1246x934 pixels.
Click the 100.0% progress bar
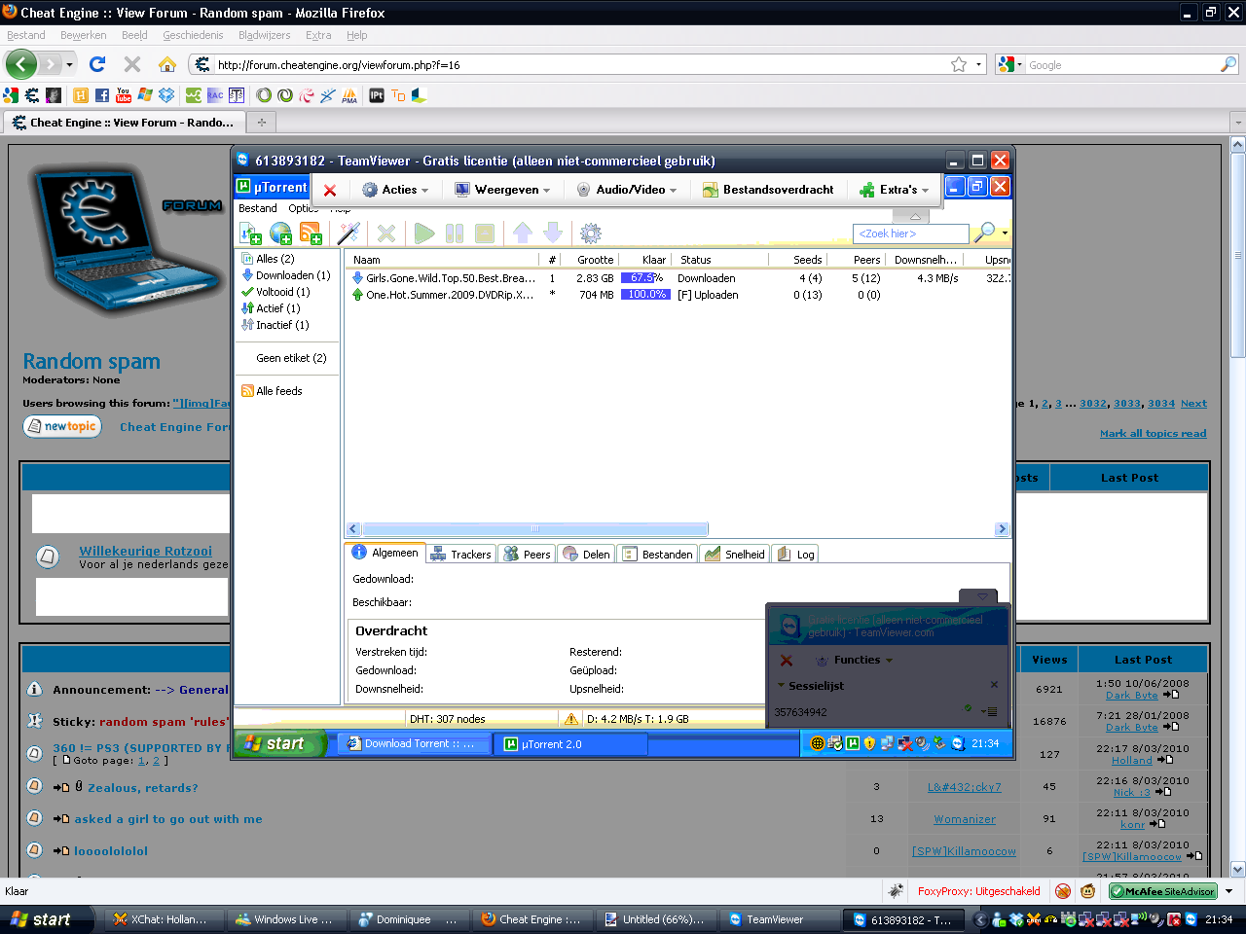point(646,295)
